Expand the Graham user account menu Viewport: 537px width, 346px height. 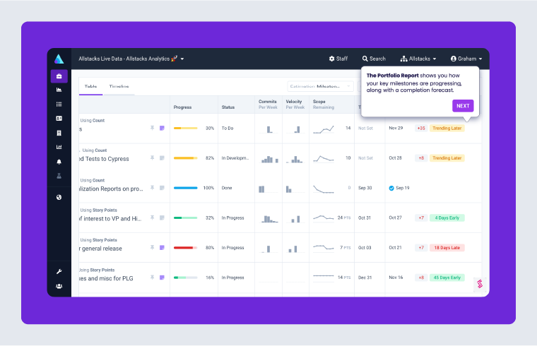point(466,59)
